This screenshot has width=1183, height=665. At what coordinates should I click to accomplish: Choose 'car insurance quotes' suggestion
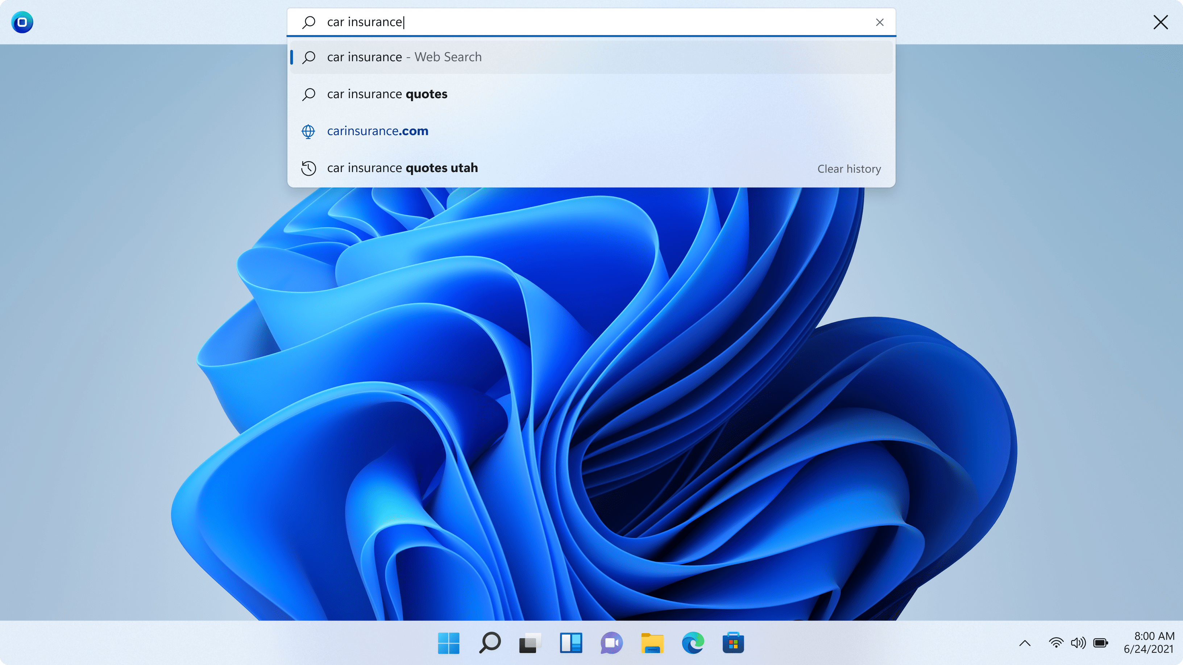coord(387,94)
